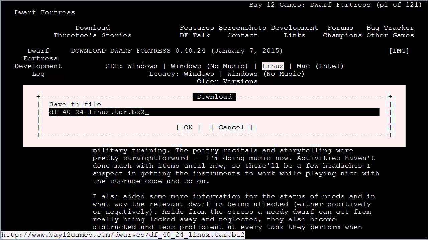Image resolution: width=428 pixels, height=240 pixels.
Task: Click the Download dialog title
Action: pyautogui.click(x=214, y=97)
